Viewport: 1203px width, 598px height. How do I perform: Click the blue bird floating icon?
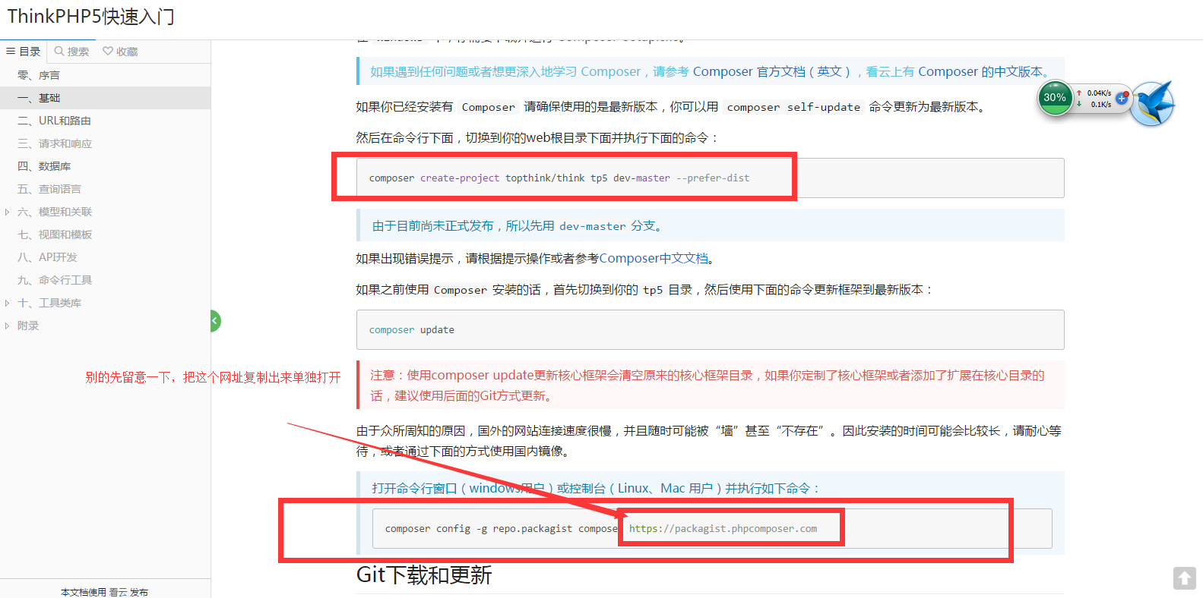[x=1153, y=102]
